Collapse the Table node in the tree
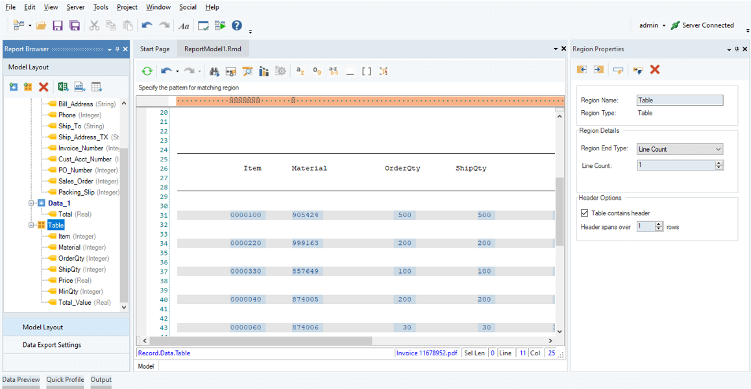Image resolution: width=751 pixels, height=389 pixels. point(31,225)
